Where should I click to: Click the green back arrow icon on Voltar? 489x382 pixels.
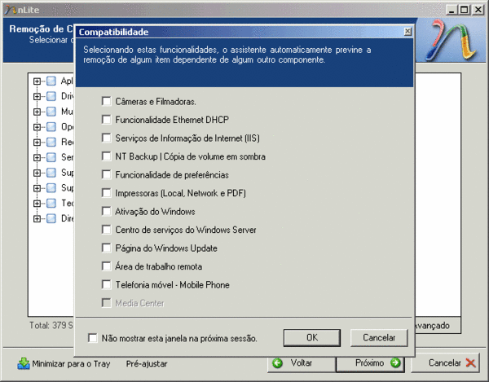click(x=277, y=363)
